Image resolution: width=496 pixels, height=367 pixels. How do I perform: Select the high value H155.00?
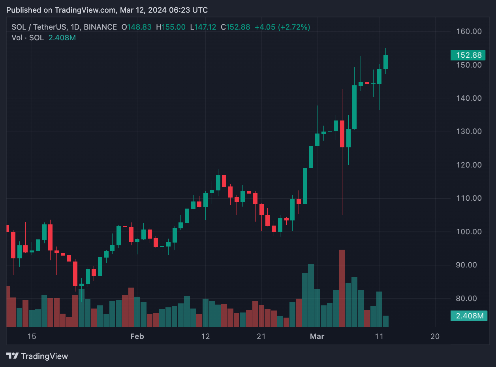pos(171,27)
